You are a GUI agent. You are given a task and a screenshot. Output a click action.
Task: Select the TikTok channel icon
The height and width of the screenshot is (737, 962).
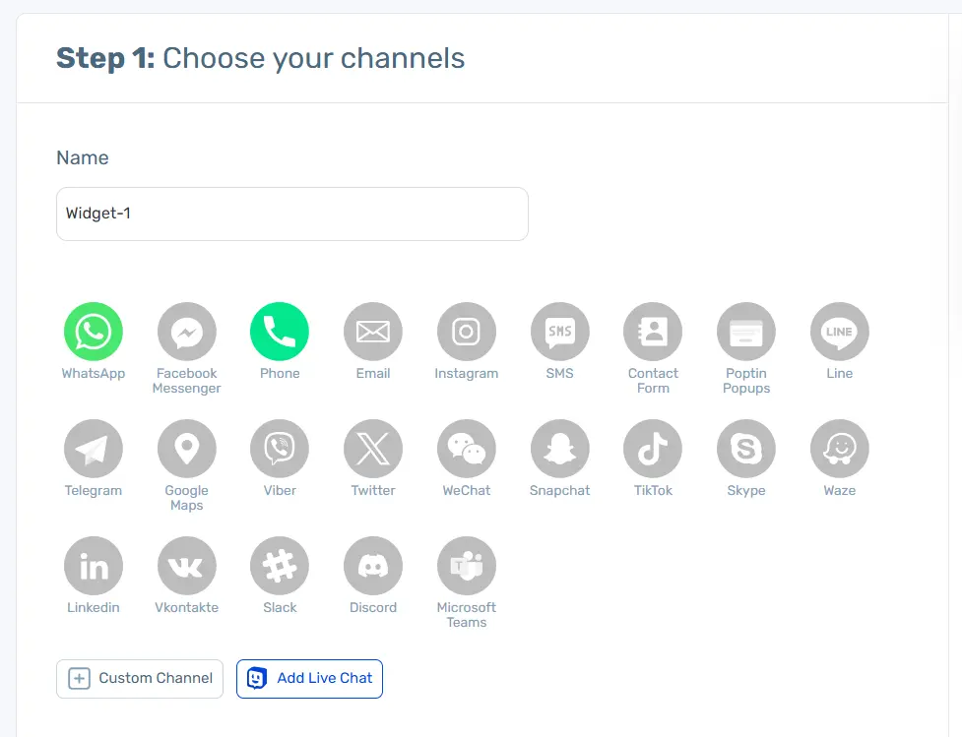(x=653, y=449)
